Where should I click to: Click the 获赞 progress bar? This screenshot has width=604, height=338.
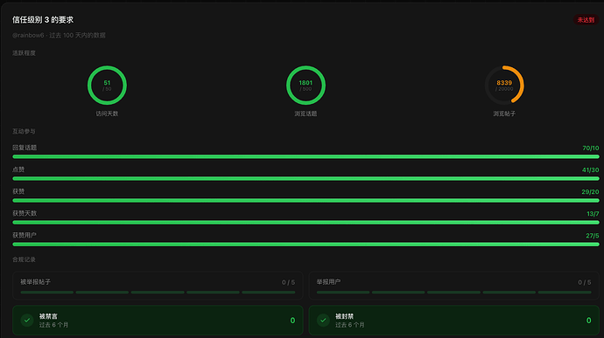point(306,200)
